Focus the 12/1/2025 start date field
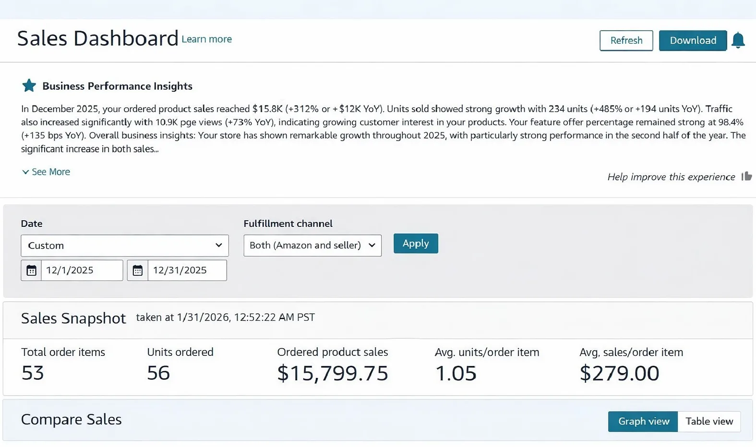 [82, 271]
